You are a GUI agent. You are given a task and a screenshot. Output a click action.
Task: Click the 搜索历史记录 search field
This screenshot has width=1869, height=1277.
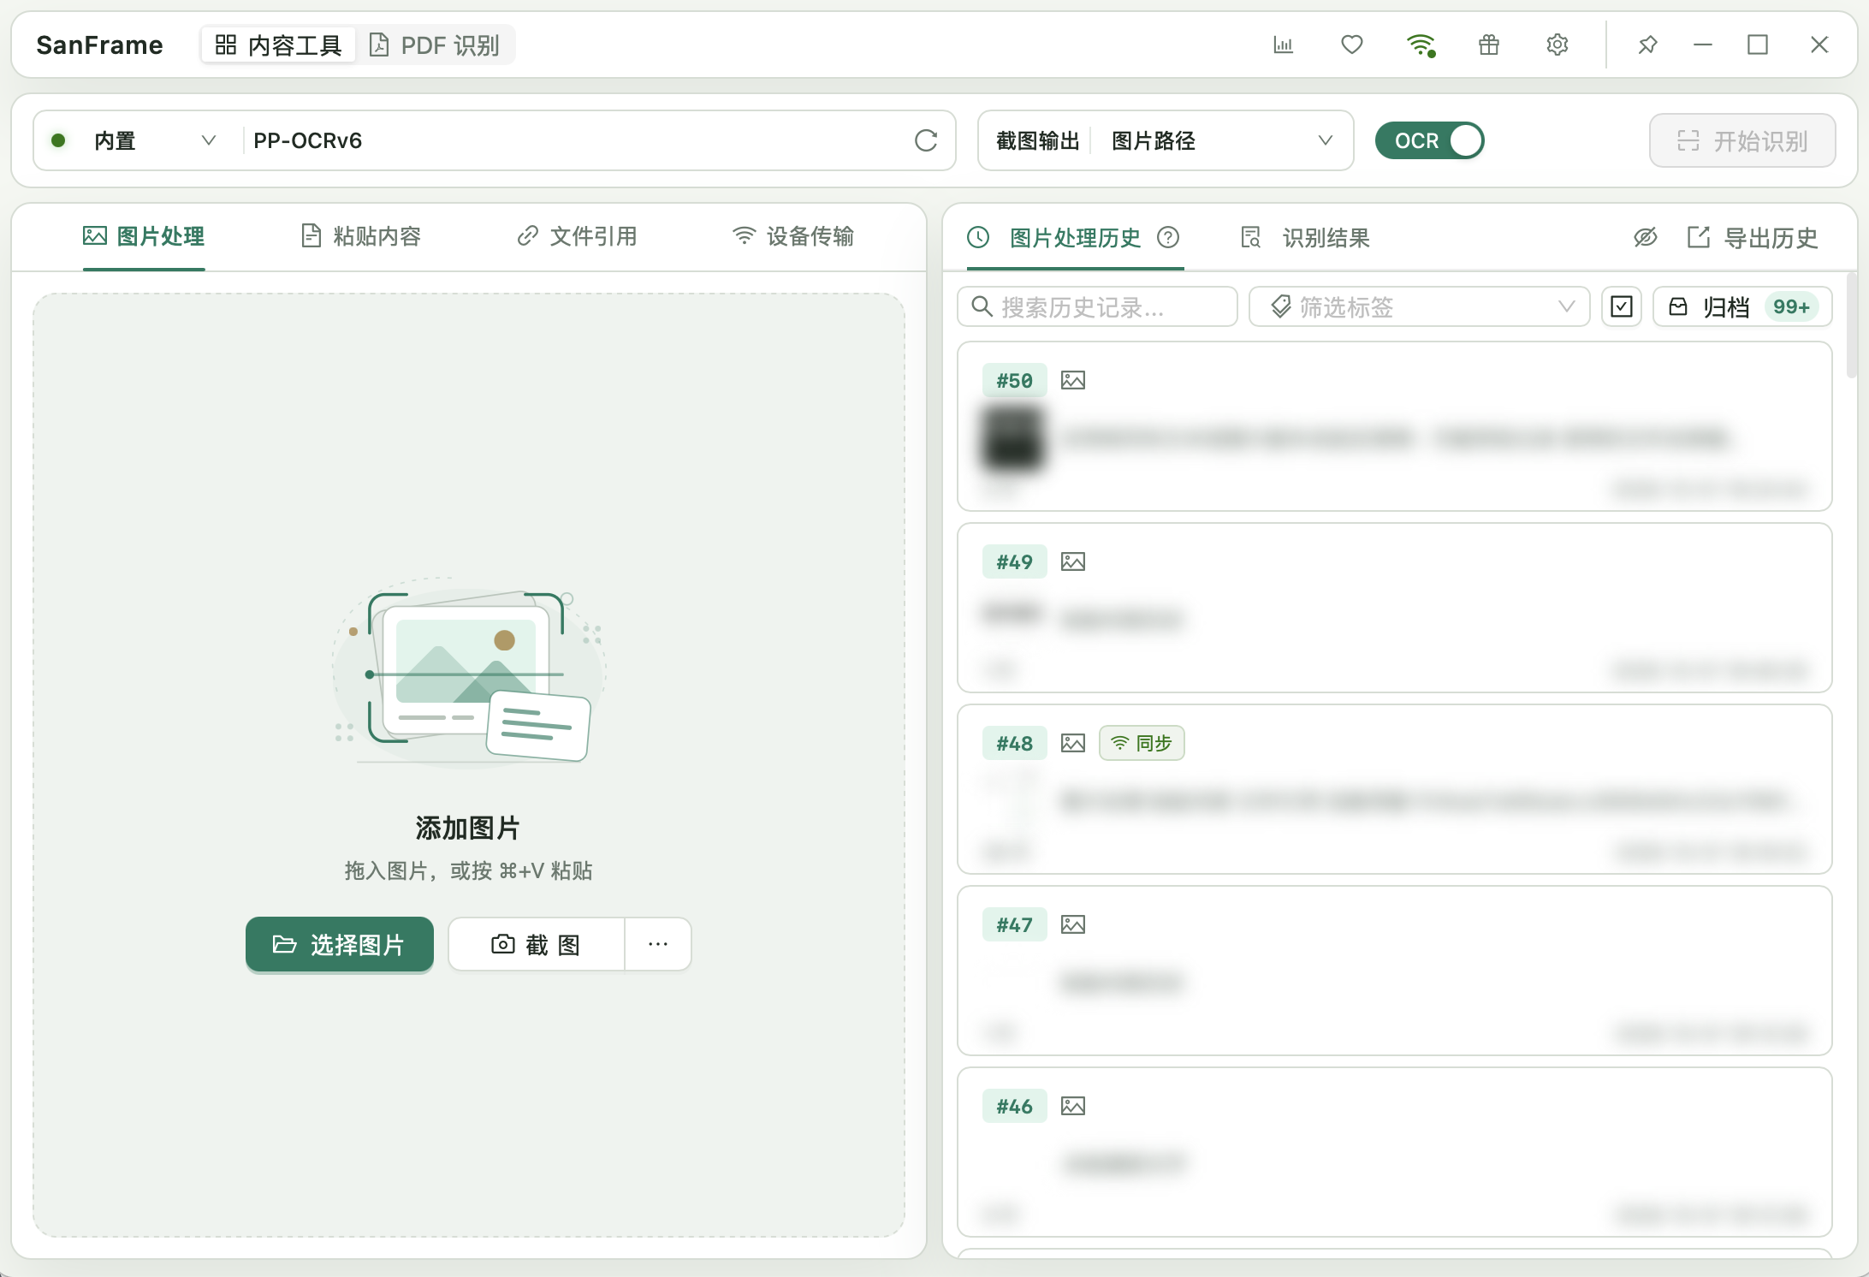(x=1097, y=306)
